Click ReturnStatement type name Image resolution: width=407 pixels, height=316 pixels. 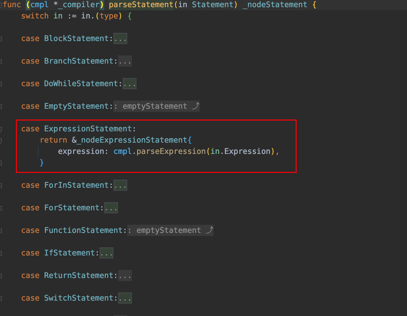(x=79, y=275)
